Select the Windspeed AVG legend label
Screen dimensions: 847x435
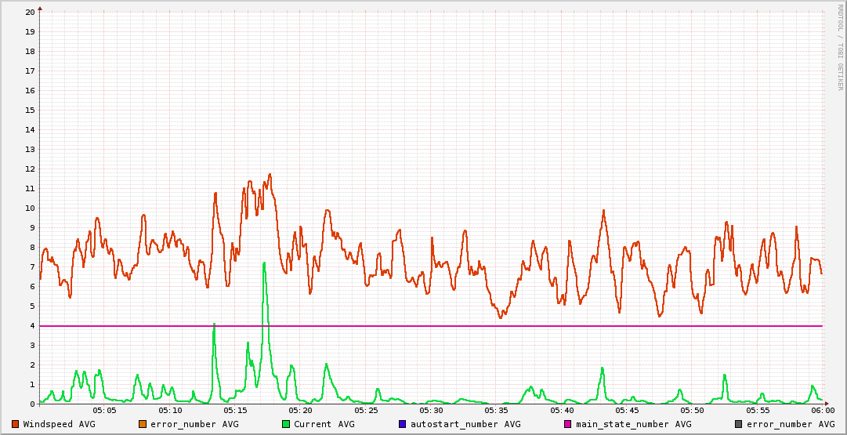(x=59, y=424)
